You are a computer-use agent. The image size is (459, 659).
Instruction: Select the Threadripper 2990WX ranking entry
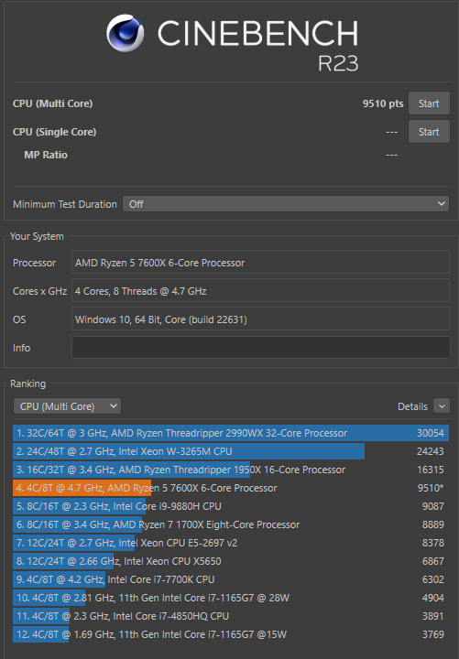click(x=231, y=433)
